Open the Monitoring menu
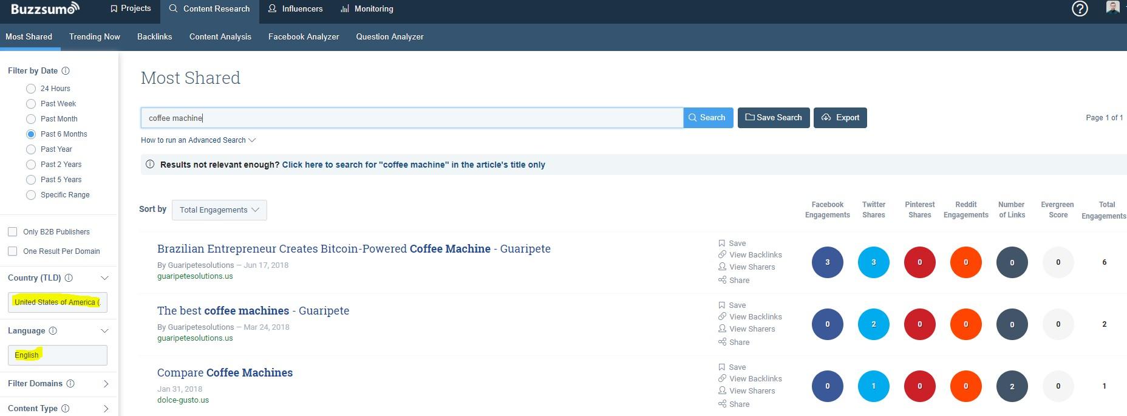The width and height of the screenshot is (1127, 416). click(x=367, y=9)
